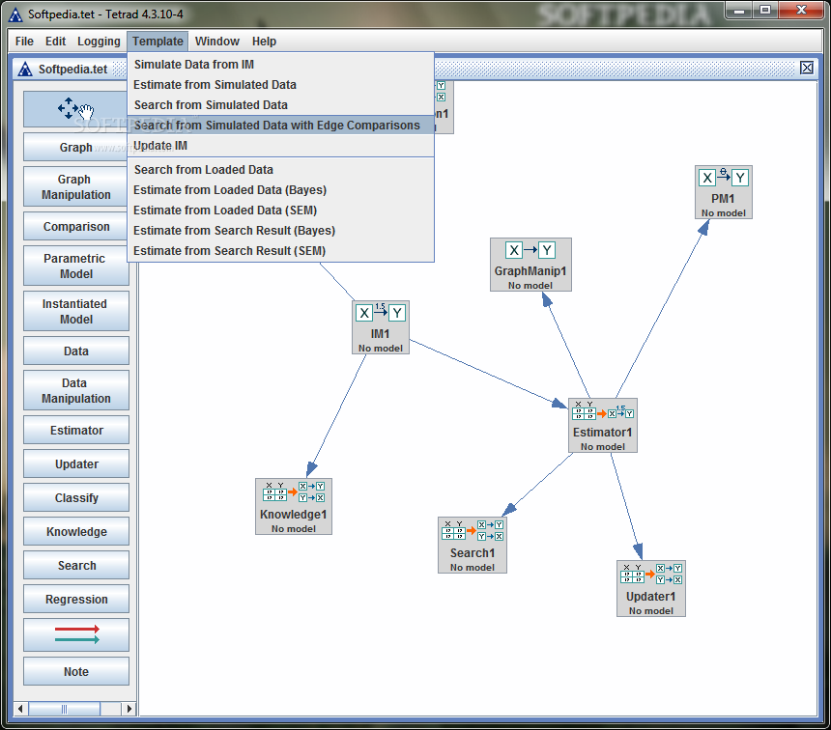
Task: Click the IM1 node icon
Action: click(x=381, y=313)
